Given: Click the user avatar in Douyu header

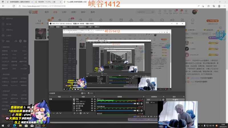Looking at the screenshot, I should pos(195,12).
